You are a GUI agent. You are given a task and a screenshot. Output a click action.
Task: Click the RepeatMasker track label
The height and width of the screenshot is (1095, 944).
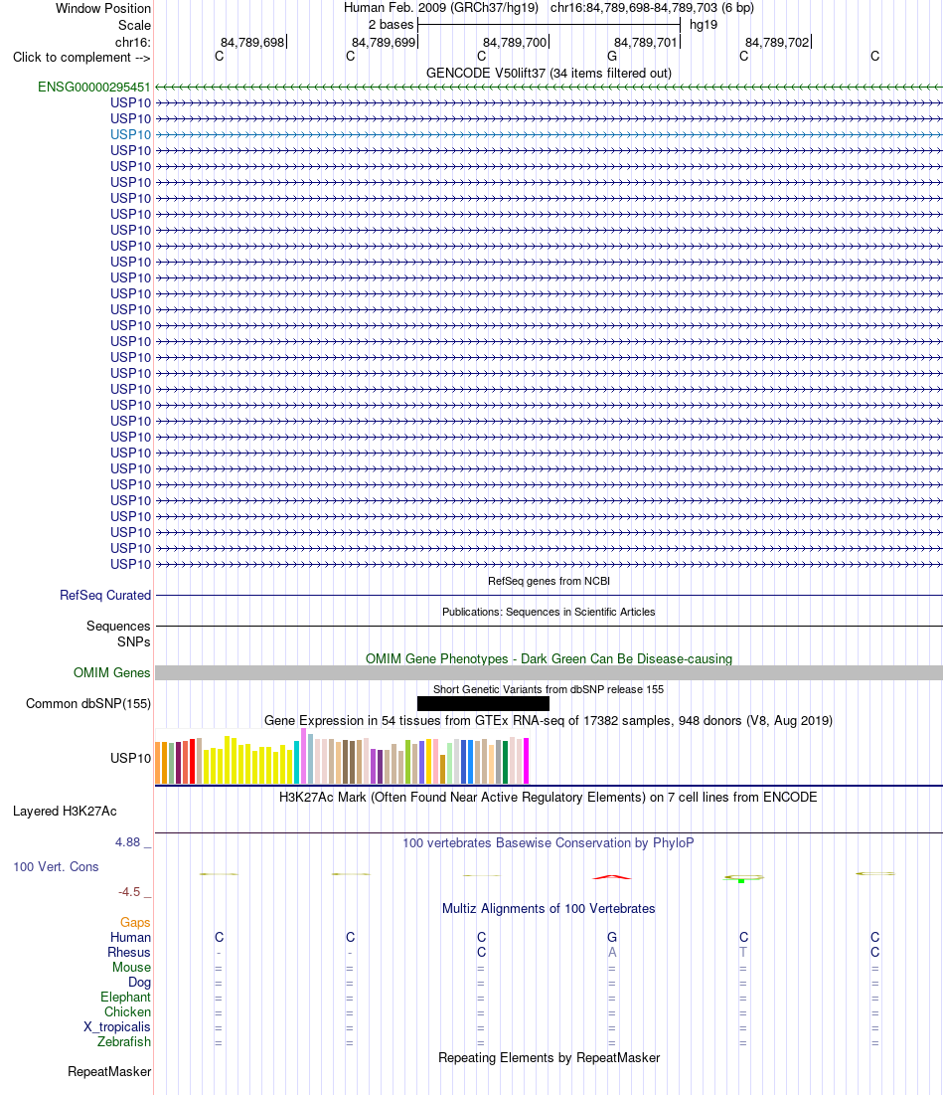tap(109, 1071)
